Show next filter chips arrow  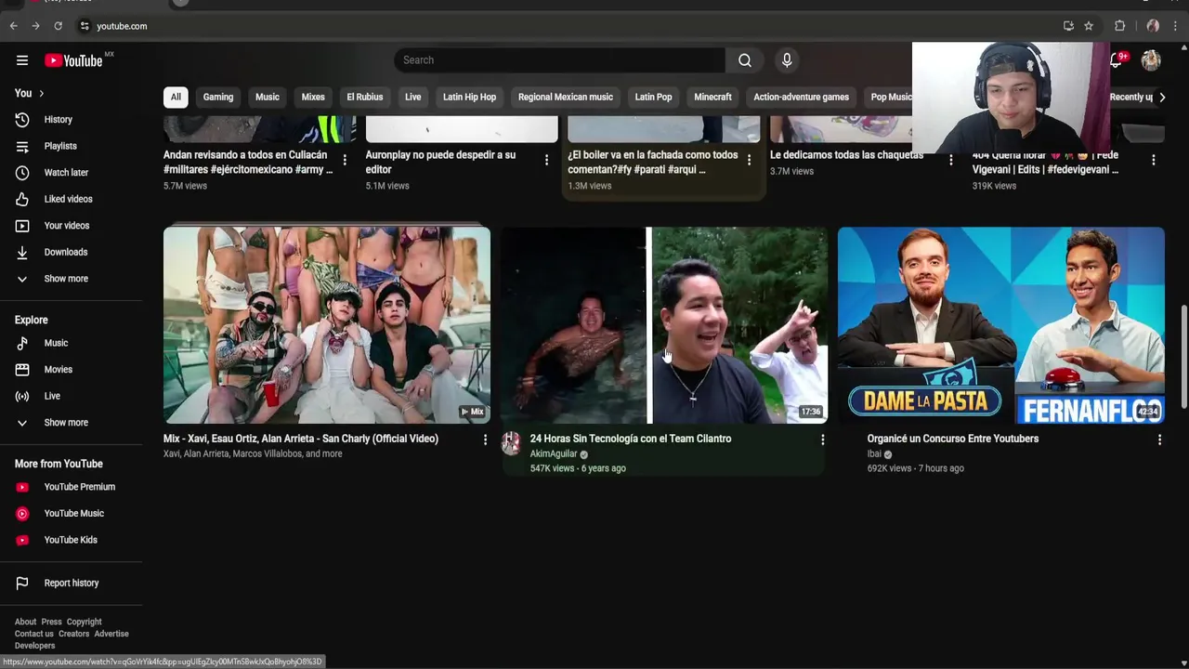coord(1161,97)
